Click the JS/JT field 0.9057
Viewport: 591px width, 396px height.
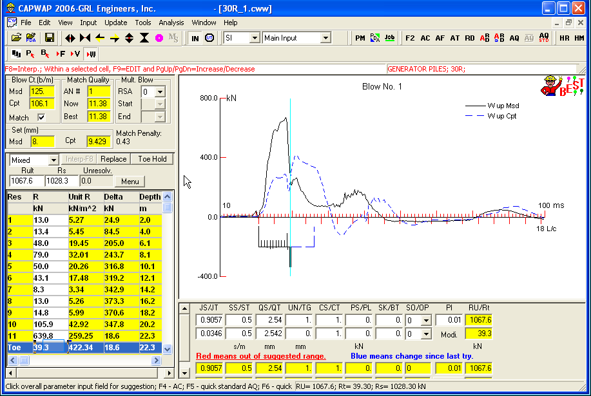[210, 320]
